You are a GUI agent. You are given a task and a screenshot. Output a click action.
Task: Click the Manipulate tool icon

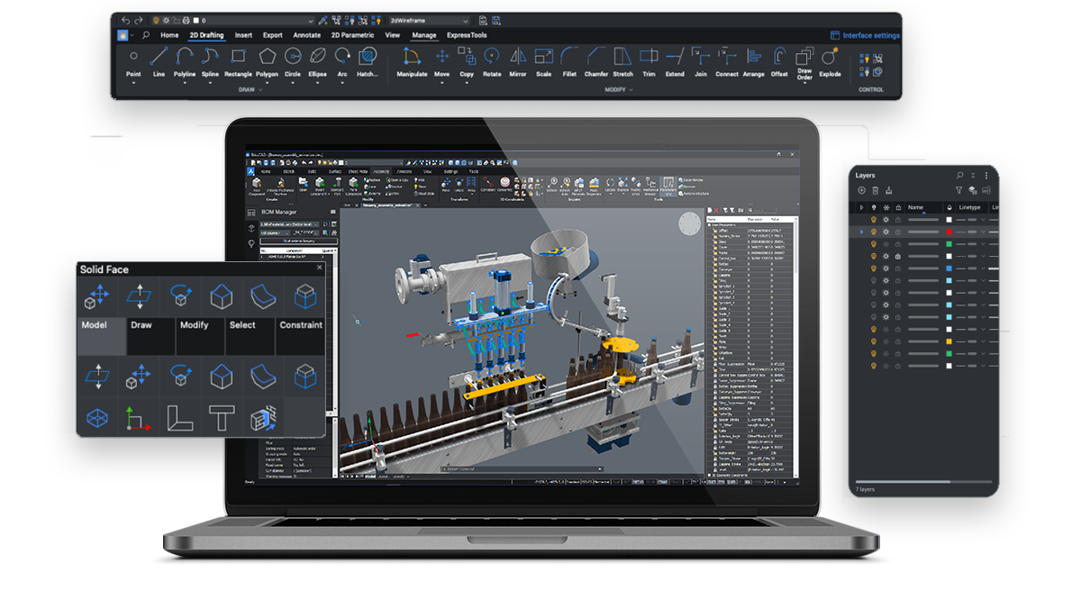point(412,57)
